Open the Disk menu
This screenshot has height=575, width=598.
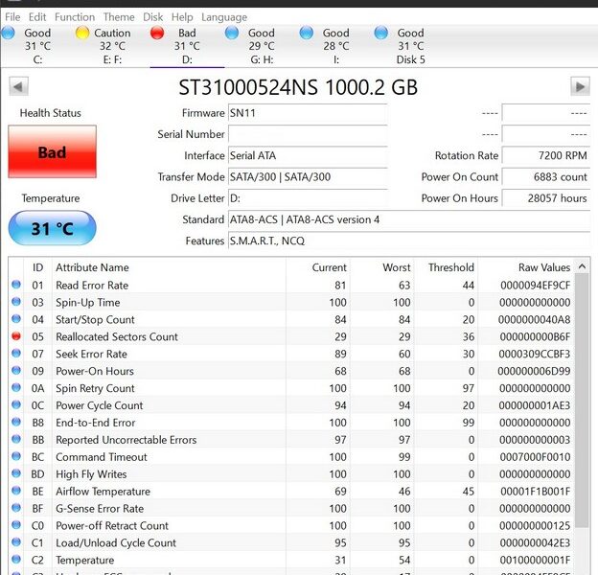pyautogui.click(x=153, y=17)
